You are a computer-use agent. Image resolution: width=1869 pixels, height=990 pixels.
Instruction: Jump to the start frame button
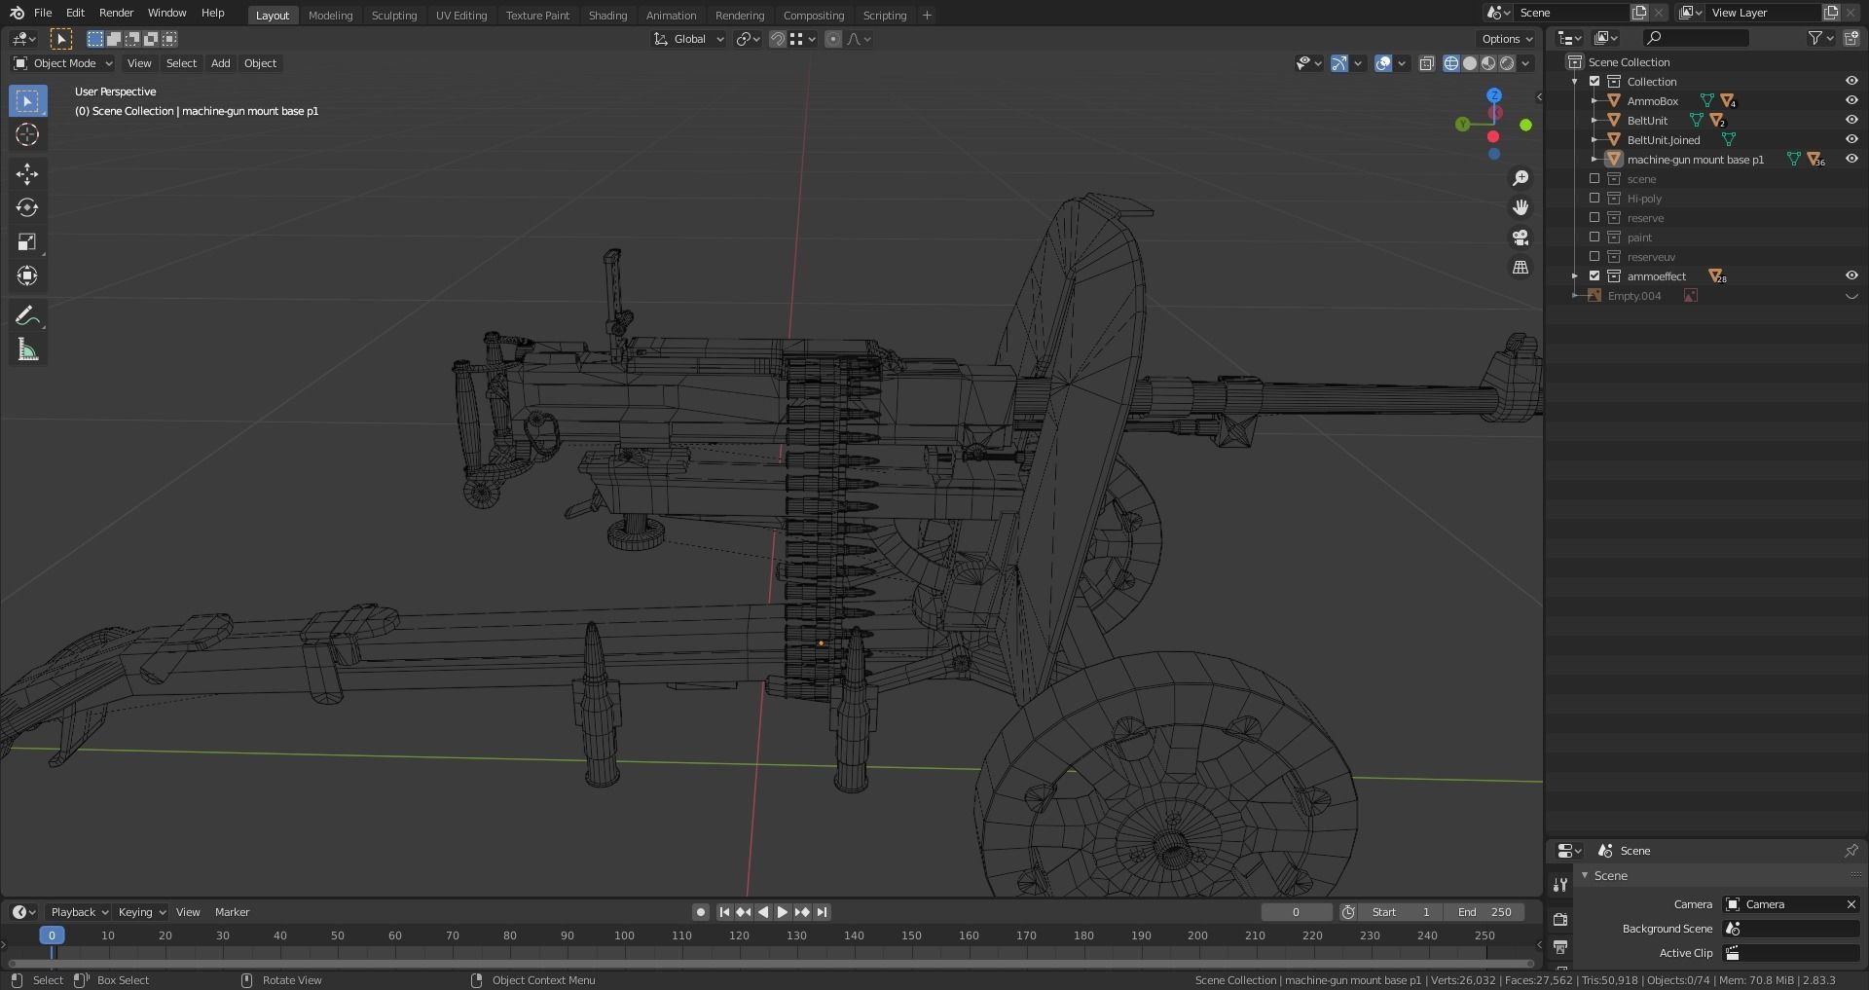coord(724,912)
